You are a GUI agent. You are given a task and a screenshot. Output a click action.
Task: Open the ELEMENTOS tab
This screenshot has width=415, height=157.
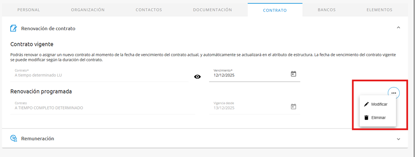coord(380,10)
